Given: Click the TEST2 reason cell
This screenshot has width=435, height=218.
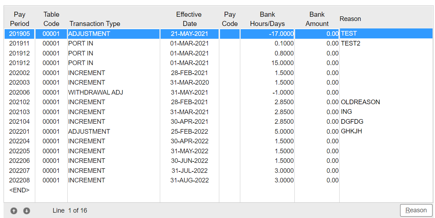Looking at the screenshot, I should pyautogui.click(x=351, y=43).
